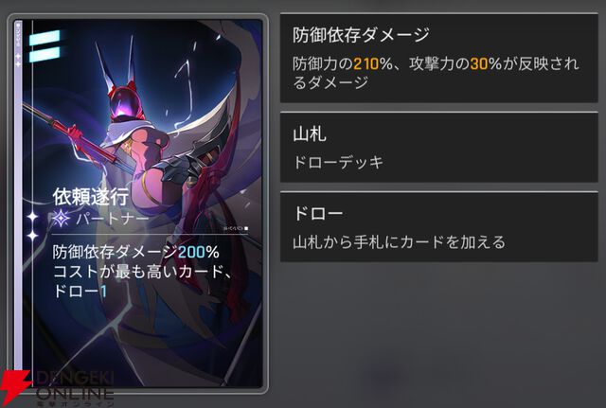Click the lower white four-point star on the card's edge

32,235
